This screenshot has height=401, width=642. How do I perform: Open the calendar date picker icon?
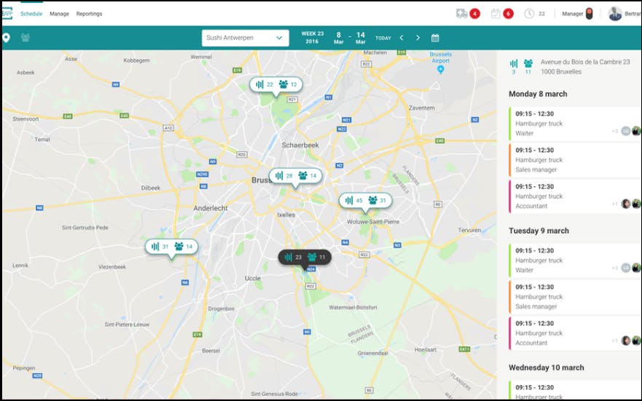(x=435, y=38)
